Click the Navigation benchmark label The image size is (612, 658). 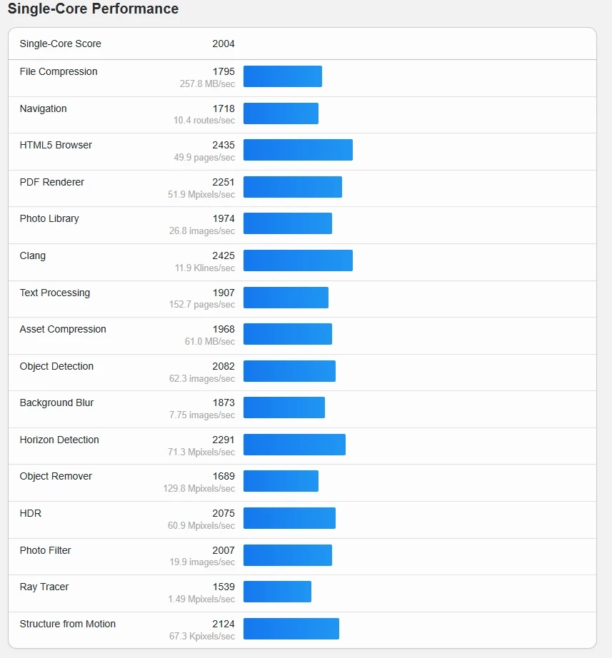point(44,108)
